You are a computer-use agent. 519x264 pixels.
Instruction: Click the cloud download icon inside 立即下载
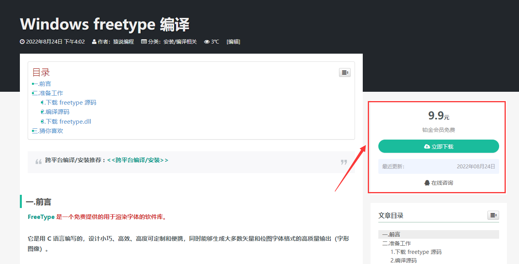427,146
